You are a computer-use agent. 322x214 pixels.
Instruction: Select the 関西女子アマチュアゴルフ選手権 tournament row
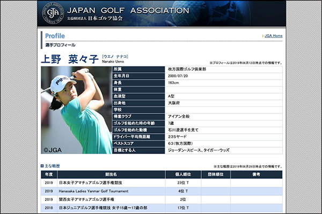coord(86,199)
